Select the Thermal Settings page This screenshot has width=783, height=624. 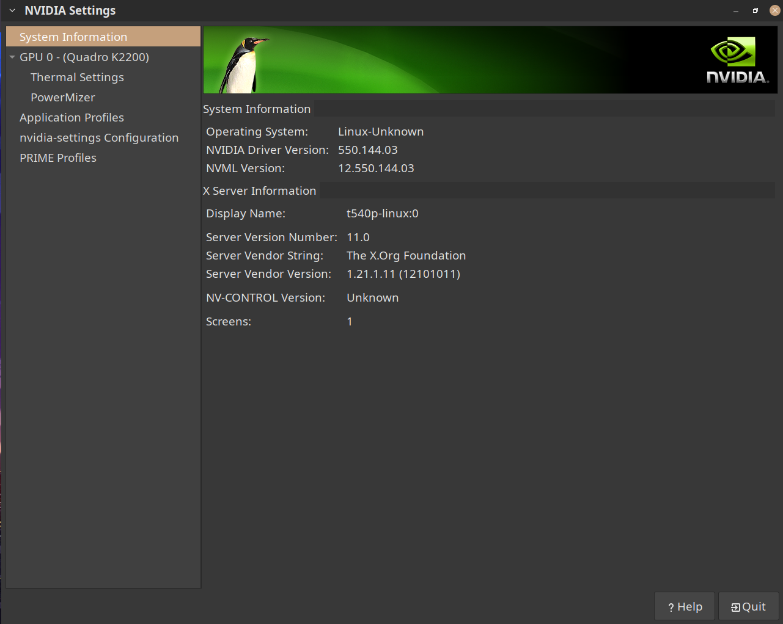tap(77, 77)
